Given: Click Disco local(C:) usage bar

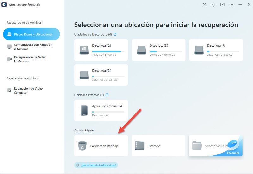Looking at the screenshot, I should pos(108,51).
